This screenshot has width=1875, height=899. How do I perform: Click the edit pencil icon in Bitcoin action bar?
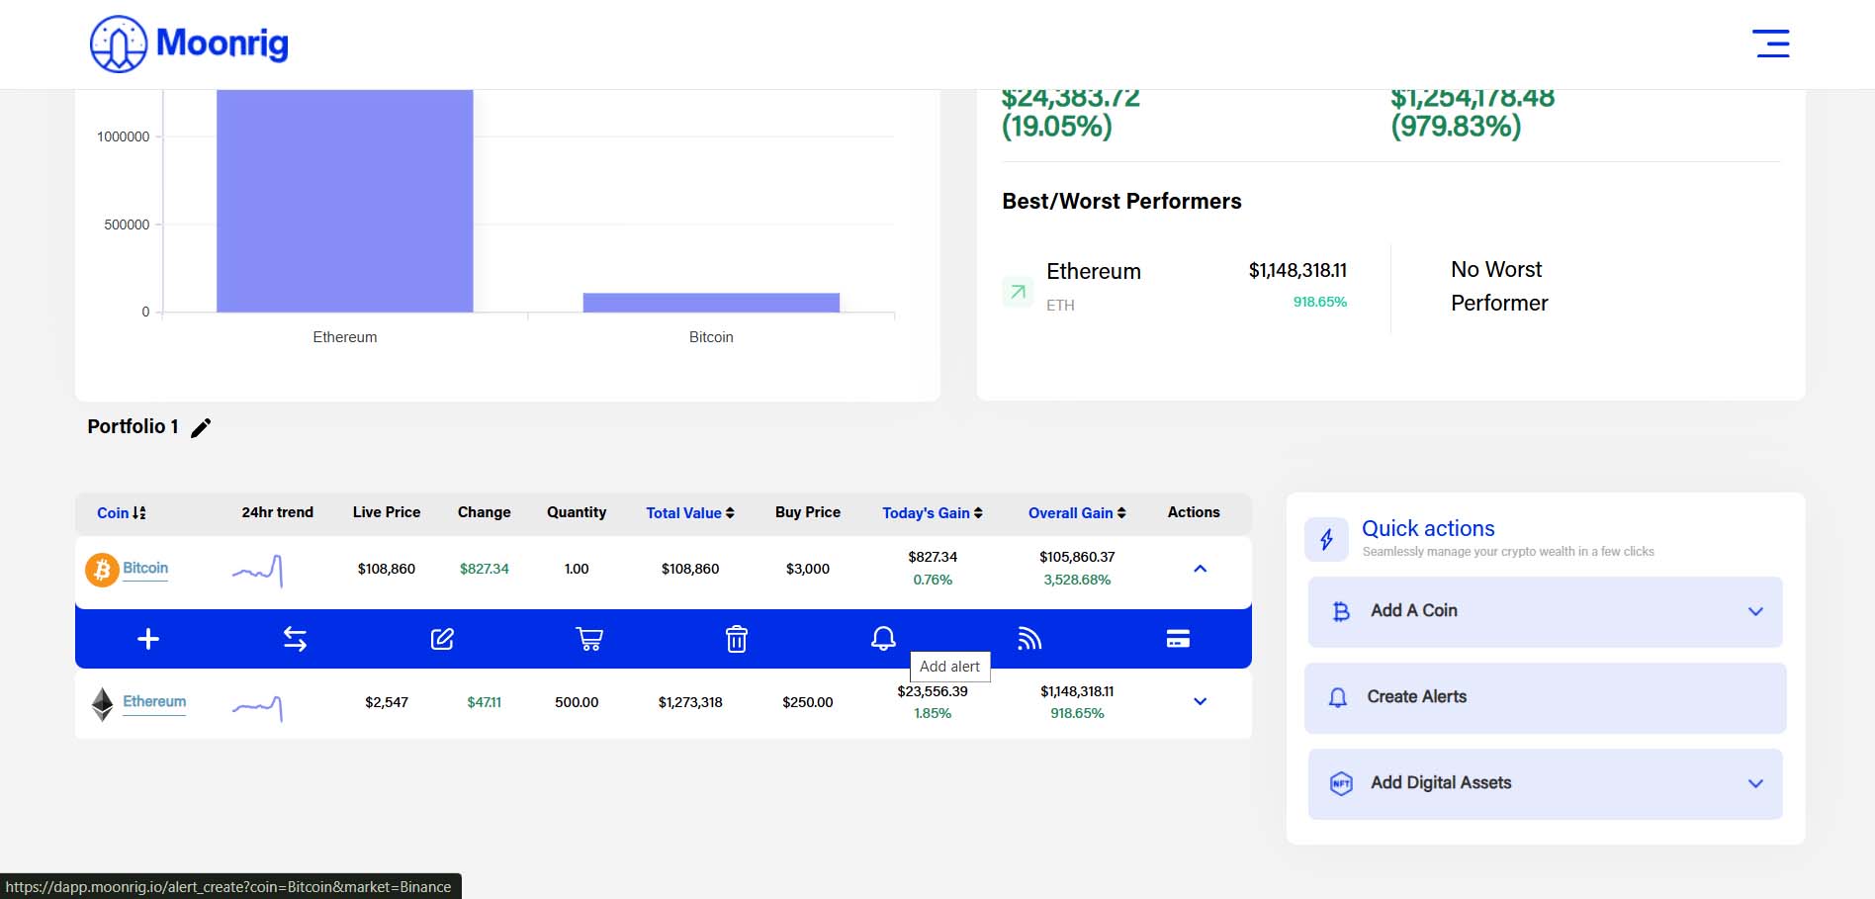pos(442,639)
